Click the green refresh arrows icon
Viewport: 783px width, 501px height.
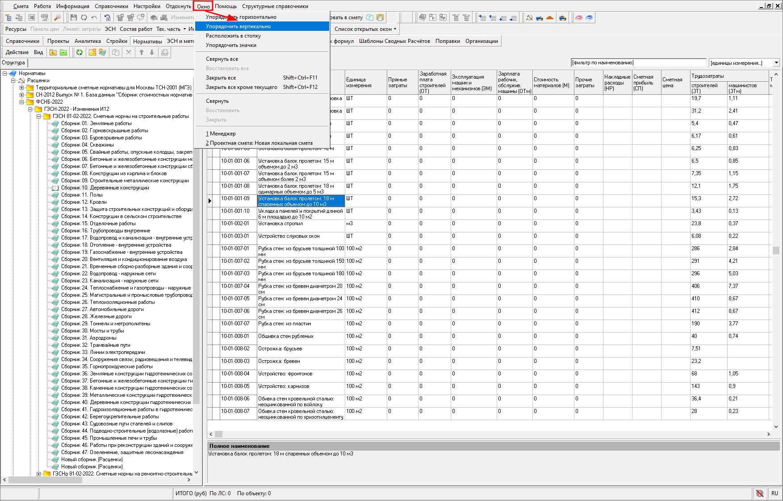[x=79, y=52]
